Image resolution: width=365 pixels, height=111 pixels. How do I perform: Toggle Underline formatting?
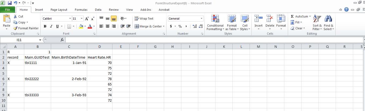(x=57, y=26)
